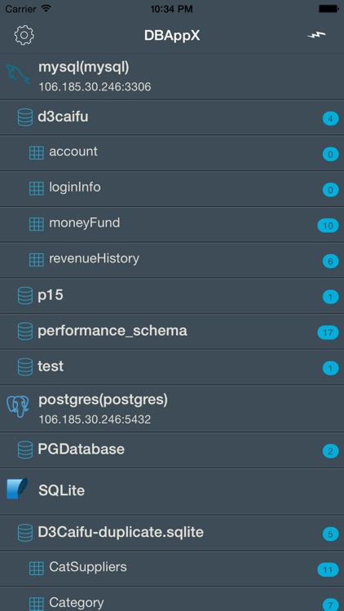Select the Category table row

[172, 600]
